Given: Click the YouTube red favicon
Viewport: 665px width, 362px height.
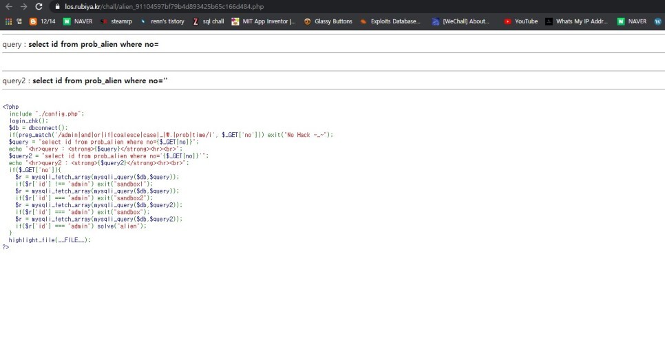Looking at the screenshot, I should tap(507, 21).
